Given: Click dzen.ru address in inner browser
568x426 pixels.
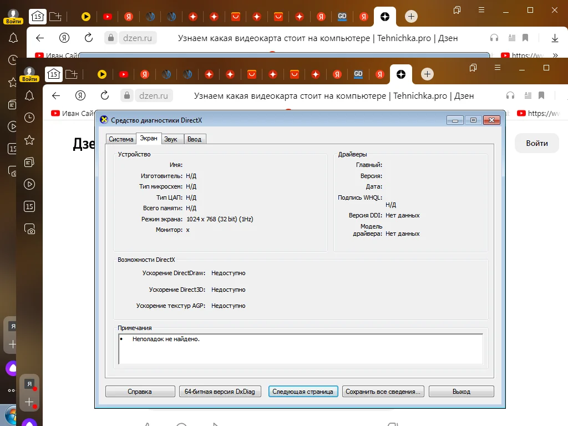Looking at the screenshot, I should tap(154, 95).
